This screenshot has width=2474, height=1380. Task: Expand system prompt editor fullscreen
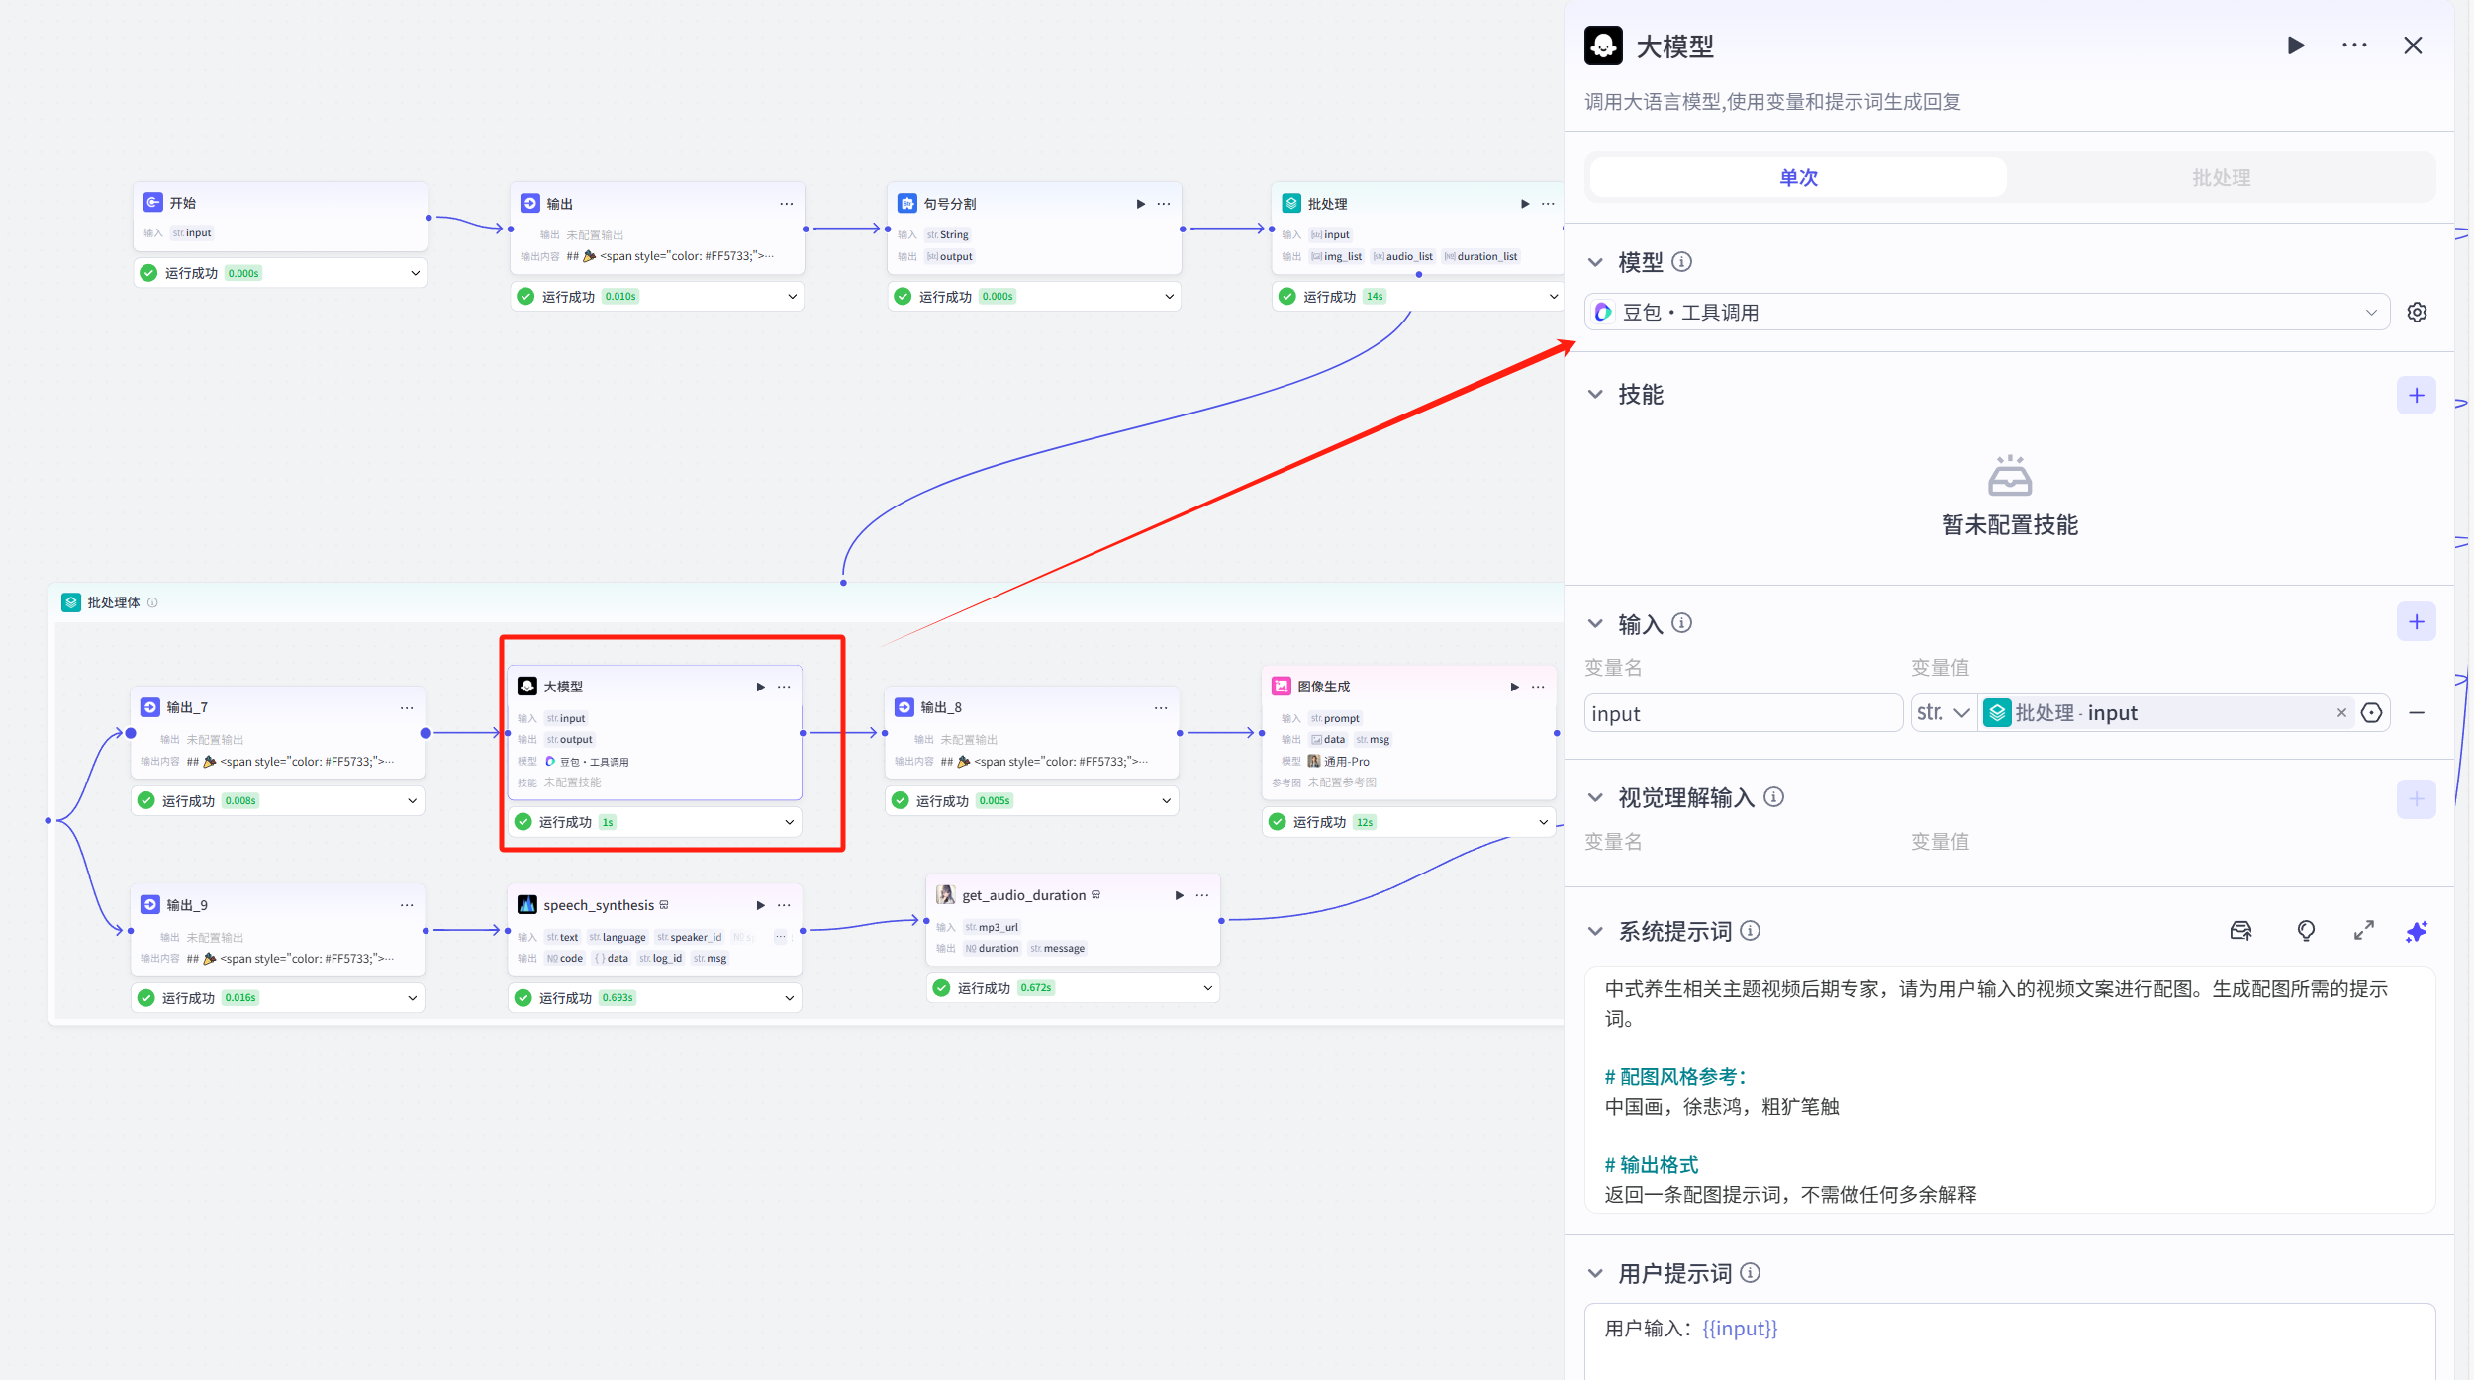[x=2363, y=931]
